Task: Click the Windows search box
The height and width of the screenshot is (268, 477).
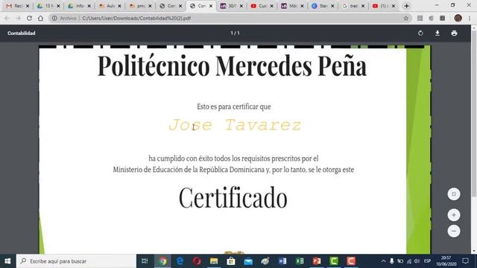Action: point(76,261)
